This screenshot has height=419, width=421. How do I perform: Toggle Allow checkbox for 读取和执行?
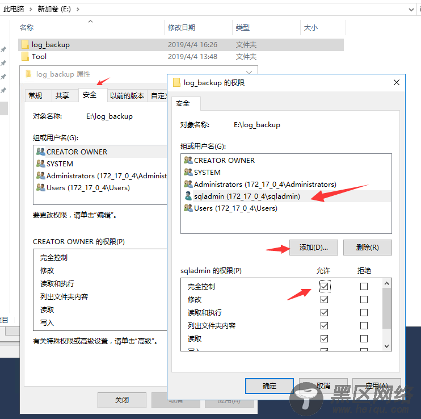[x=325, y=313]
